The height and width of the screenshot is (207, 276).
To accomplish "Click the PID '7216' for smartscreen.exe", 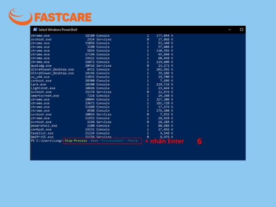I will [x=91, y=96].
